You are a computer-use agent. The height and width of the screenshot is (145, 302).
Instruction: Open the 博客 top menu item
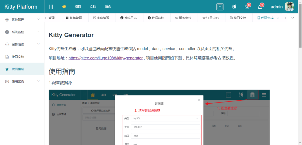point(108,6)
